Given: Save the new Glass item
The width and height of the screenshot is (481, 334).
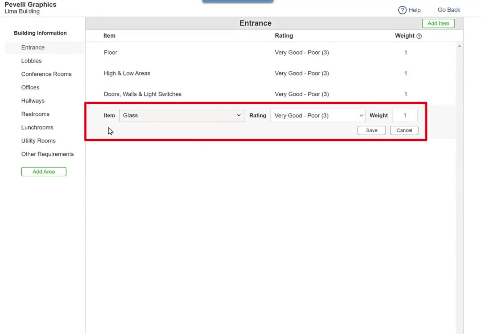Looking at the screenshot, I should coord(372,130).
